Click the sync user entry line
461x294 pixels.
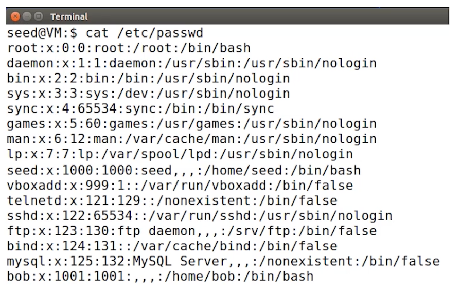140,109
